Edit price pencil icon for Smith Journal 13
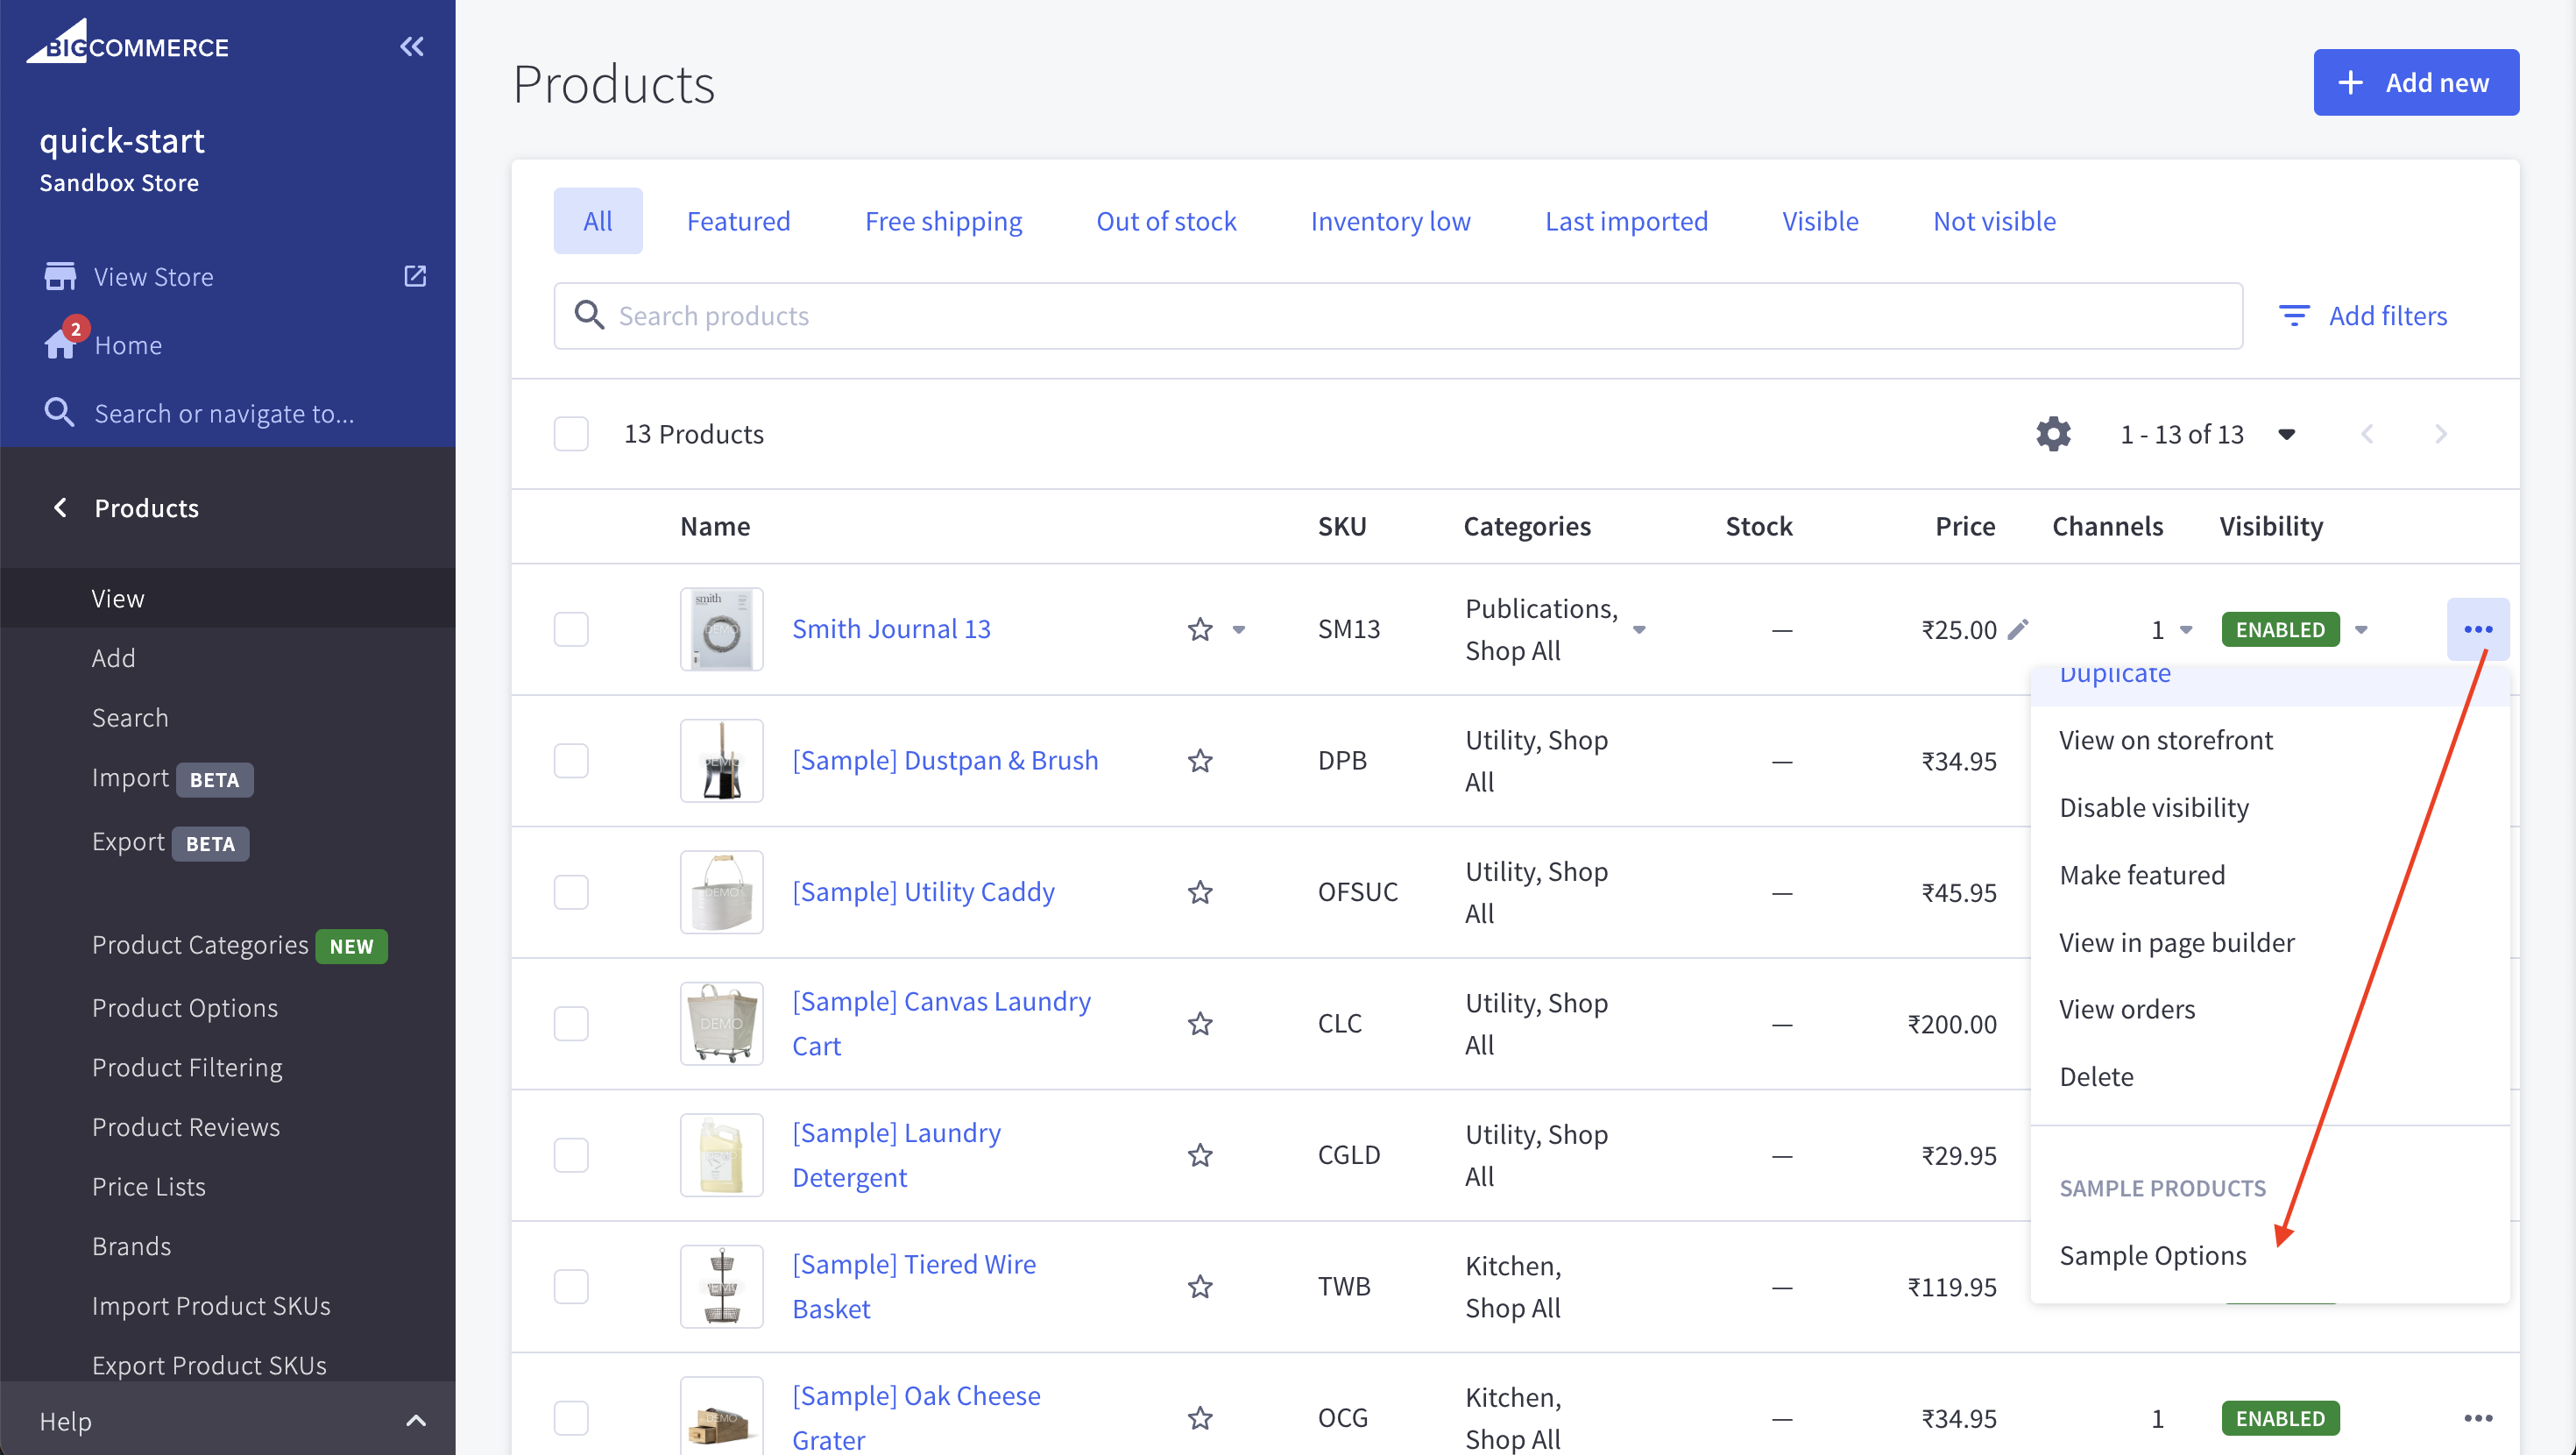Viewport: 2576px width, 1455px height. point(2019,628)
